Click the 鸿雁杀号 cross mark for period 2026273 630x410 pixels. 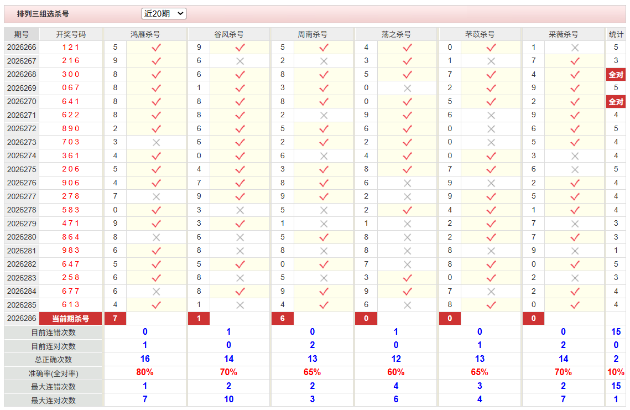coord(157,142)
